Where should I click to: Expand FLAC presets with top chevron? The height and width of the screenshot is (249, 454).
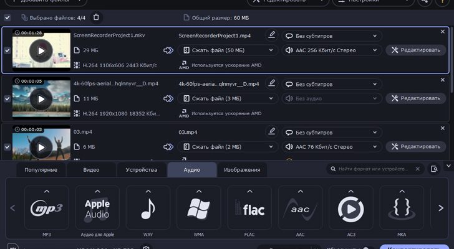click(249, 191)
